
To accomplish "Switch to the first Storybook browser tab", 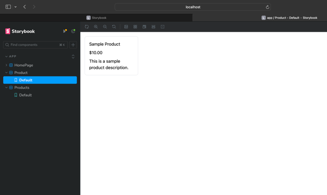I will pyautogui.click(x=96, y=18).
